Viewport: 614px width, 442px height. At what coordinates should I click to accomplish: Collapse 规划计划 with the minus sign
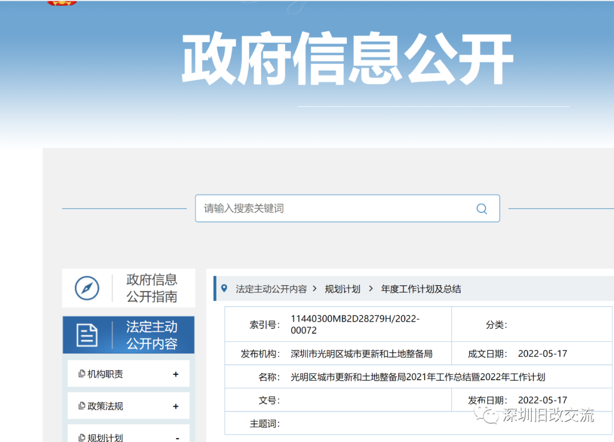177,439
